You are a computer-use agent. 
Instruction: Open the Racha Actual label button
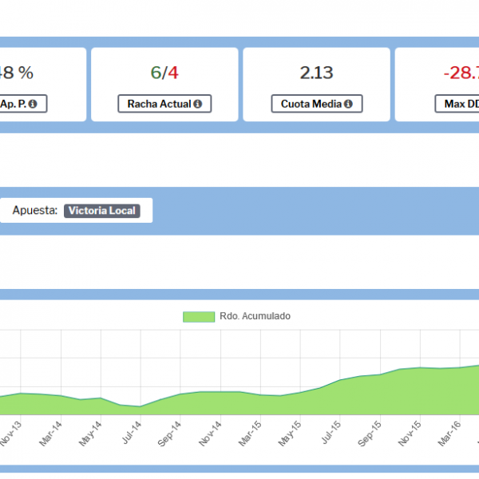click(x=164, y=104)
